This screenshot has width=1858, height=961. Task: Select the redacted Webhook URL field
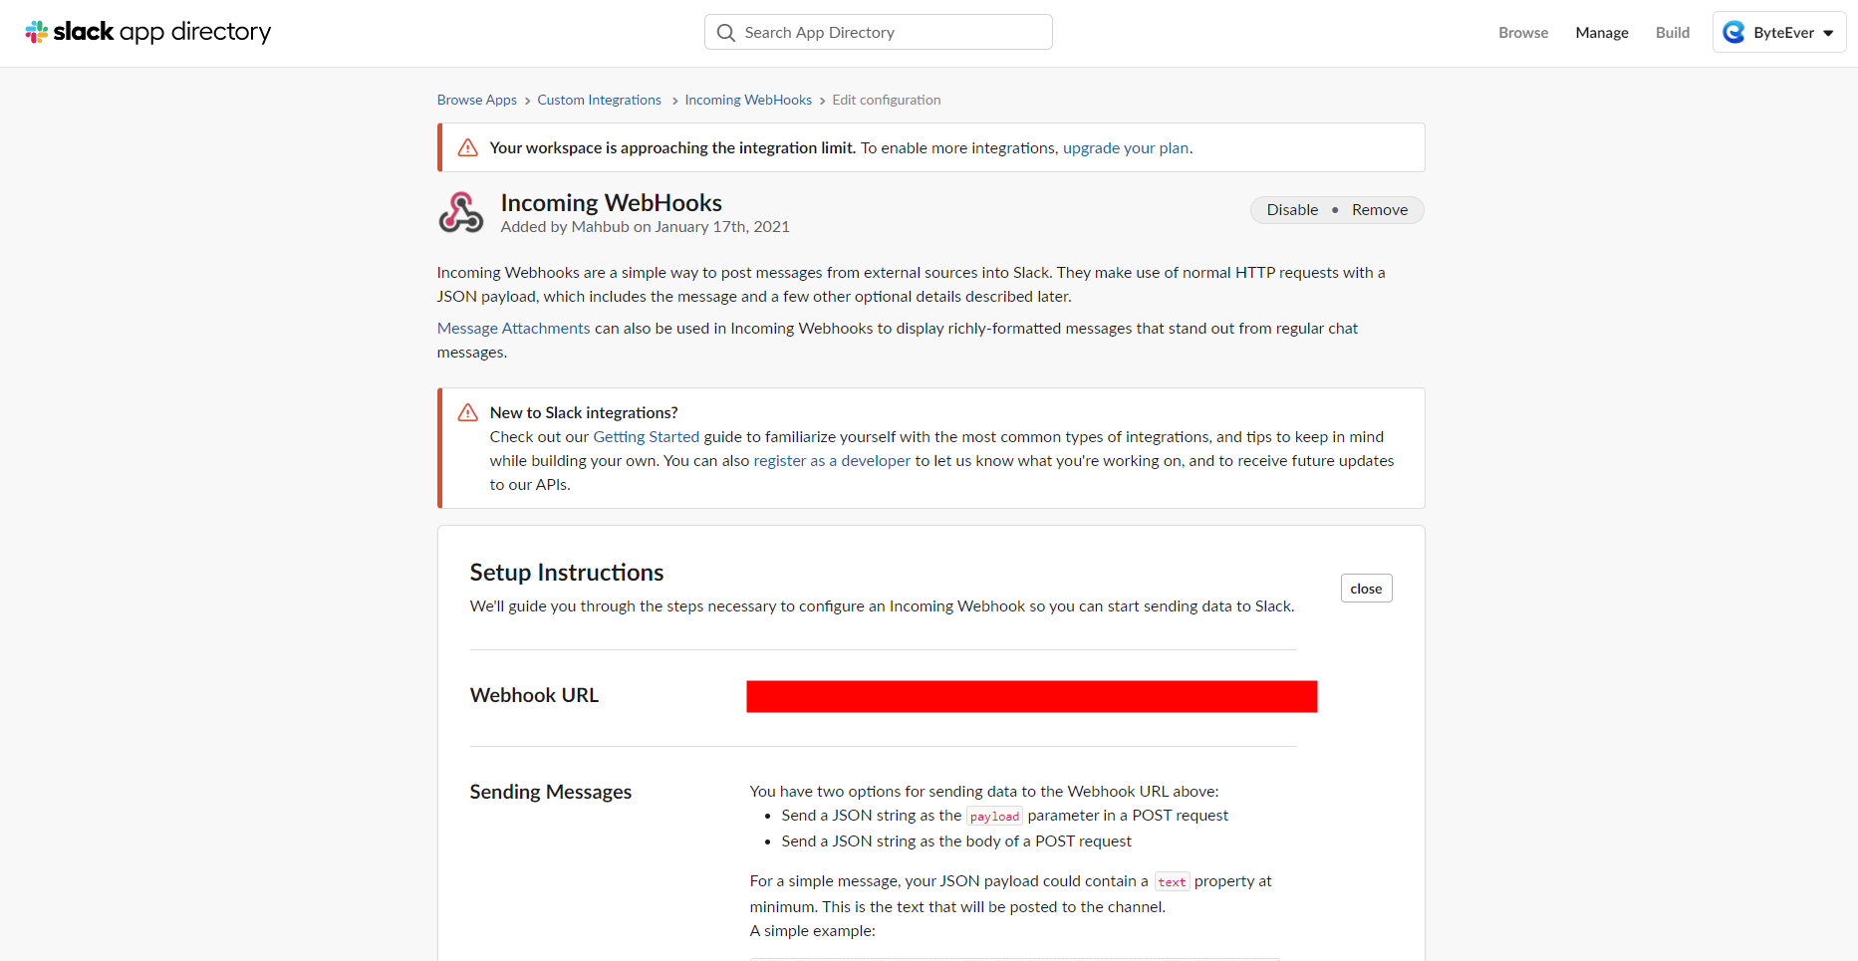[x=1032, y=696]
